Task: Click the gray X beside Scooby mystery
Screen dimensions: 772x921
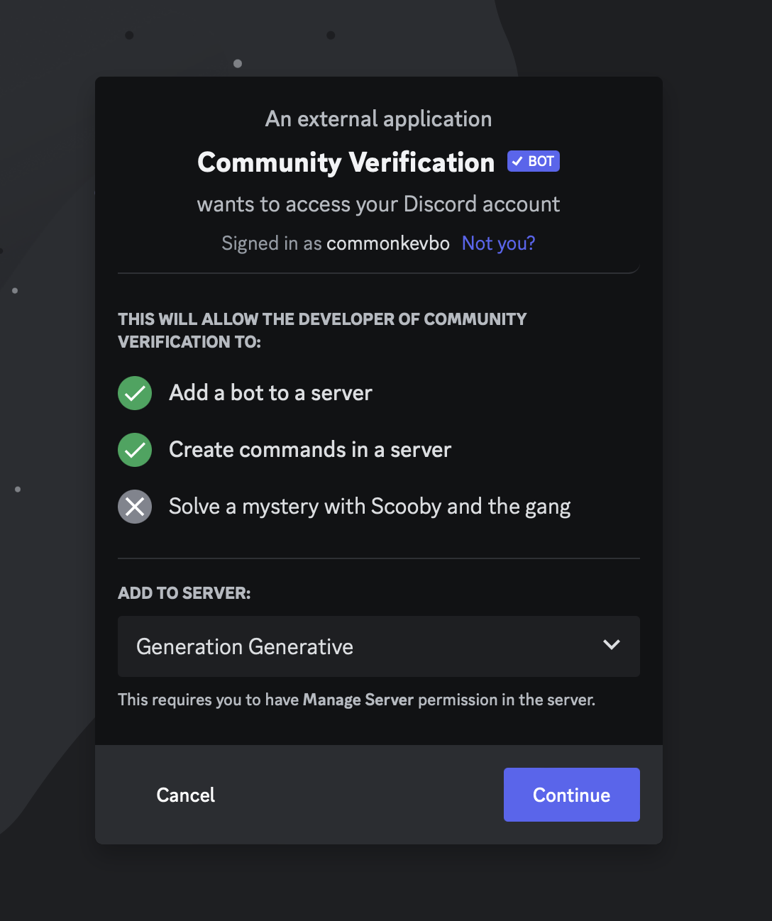Action: [135, 507]
